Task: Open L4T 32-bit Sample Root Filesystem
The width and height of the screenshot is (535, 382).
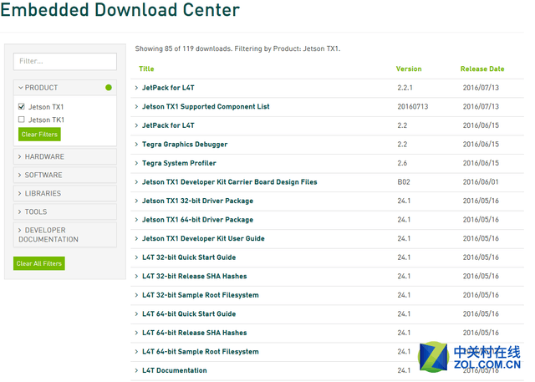Action: pyautogui.click(x=201, y=295)
